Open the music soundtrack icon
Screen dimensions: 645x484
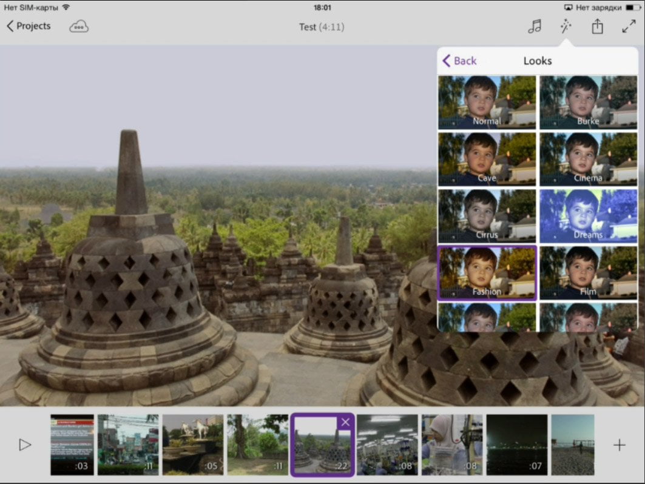535,26
